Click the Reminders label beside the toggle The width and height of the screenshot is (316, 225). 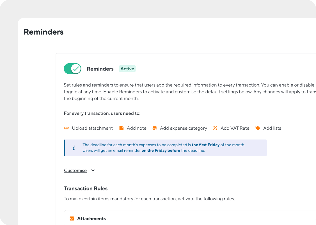click(x=100, y=69)
